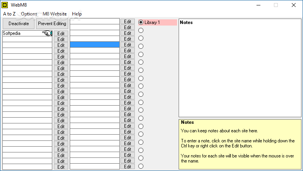Maximize the WebM8 window
This screenshot has height=171, width=303.
tap(276, 5)
